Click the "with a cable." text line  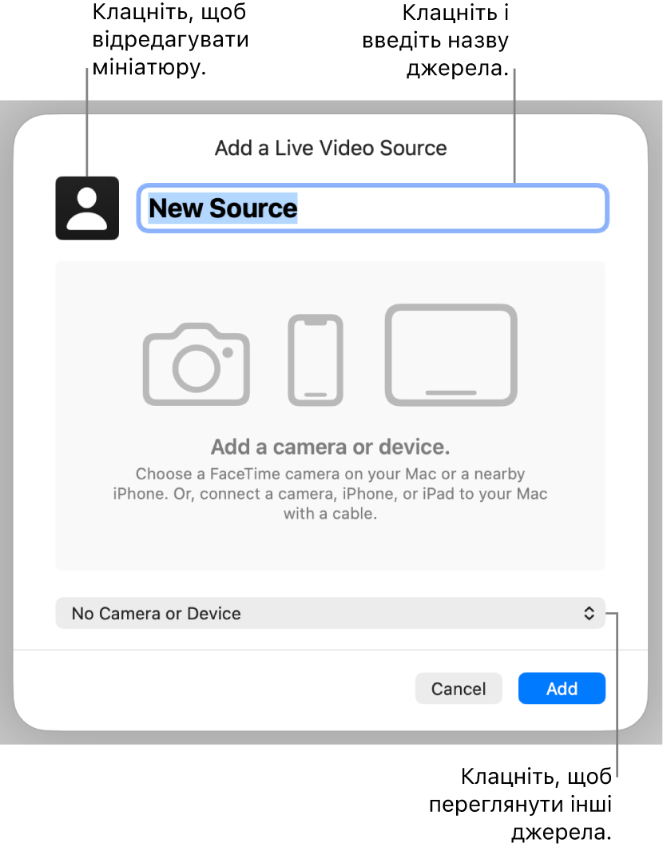(x=330, y=514)
